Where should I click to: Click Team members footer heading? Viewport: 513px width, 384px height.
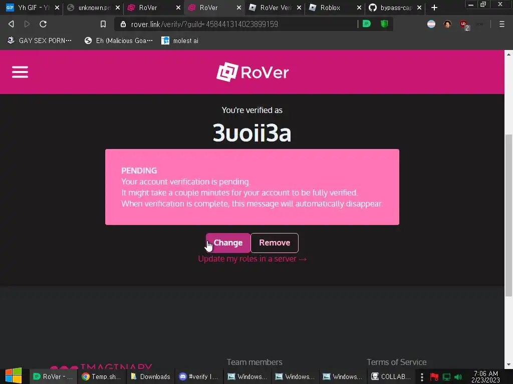254,362
